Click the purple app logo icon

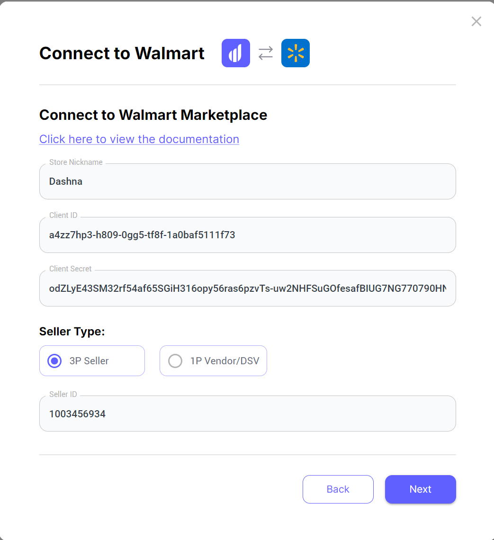click(236, 53)
